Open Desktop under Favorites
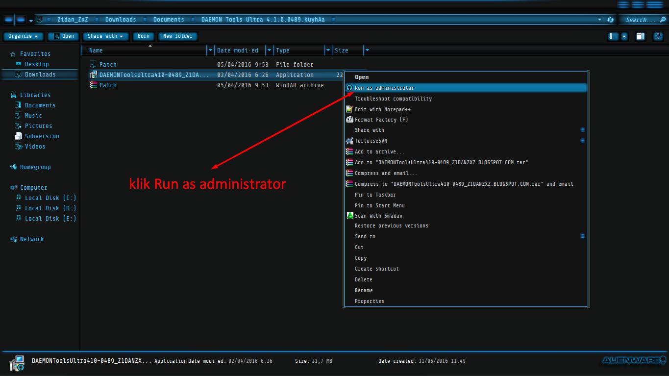 [37, 64]
